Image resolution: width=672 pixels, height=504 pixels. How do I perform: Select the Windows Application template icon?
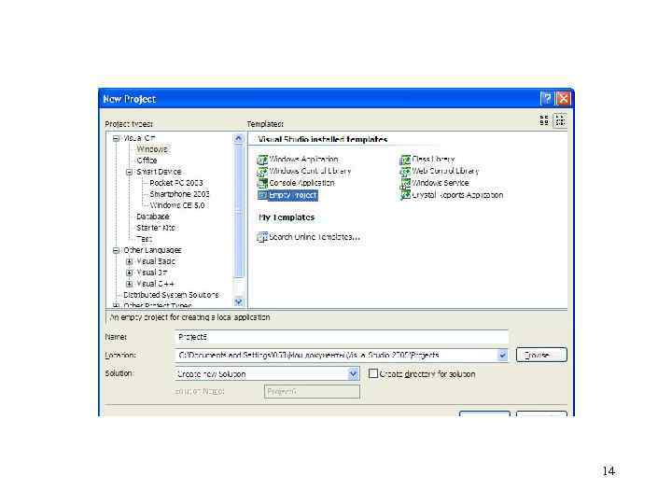tap(262, 160)
